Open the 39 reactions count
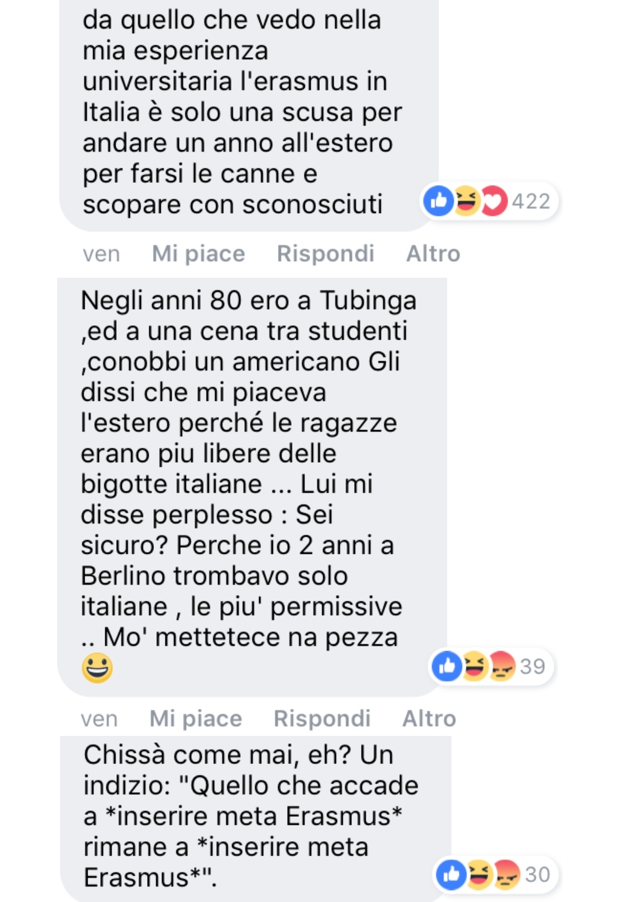This screenshot has height=902, width=618. coord(532,667)
